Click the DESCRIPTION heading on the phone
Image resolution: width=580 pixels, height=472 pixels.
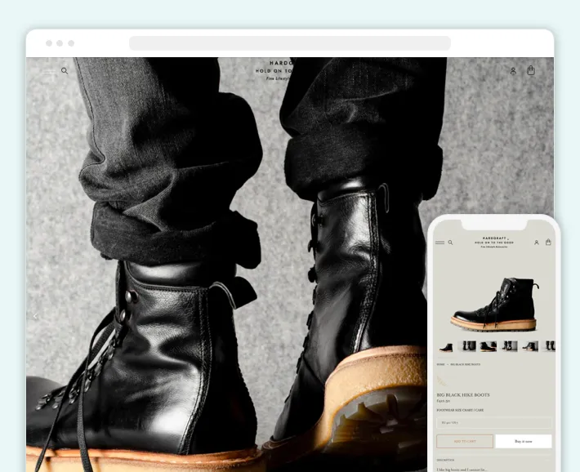click(445, 461)
